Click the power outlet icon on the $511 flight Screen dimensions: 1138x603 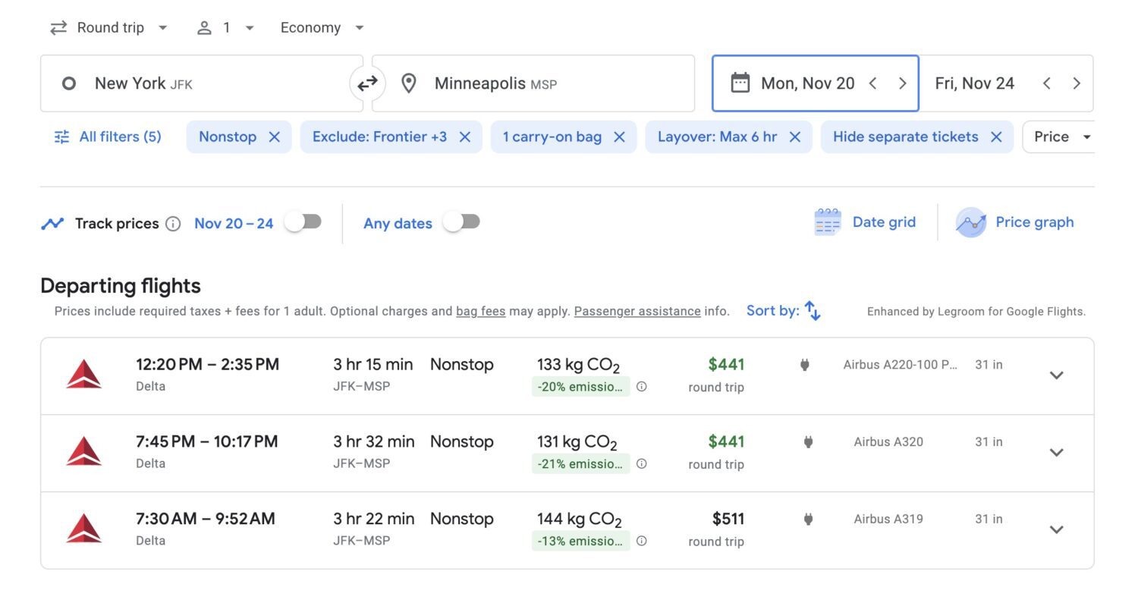click(x=807, y=519)
